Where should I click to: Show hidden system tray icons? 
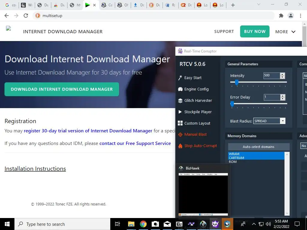pos(254,224)
